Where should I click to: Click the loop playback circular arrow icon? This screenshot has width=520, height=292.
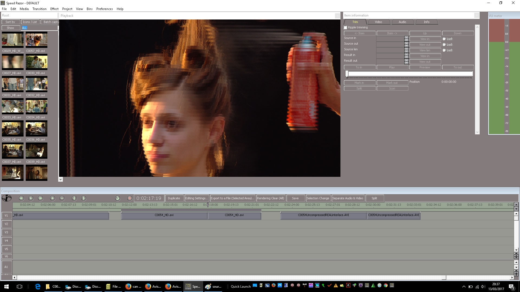coord(117,198)
